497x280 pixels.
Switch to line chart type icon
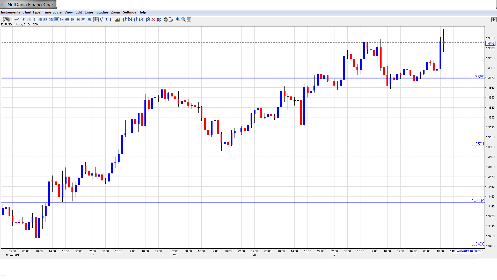point(17,19)
